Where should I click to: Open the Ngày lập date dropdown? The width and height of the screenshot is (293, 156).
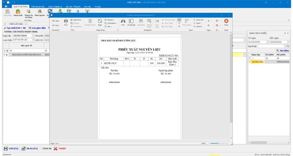point(32,35)
